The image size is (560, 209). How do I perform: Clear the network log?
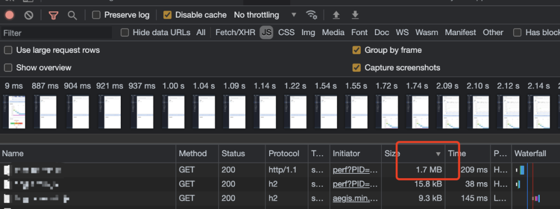click(x=29, y=15)
